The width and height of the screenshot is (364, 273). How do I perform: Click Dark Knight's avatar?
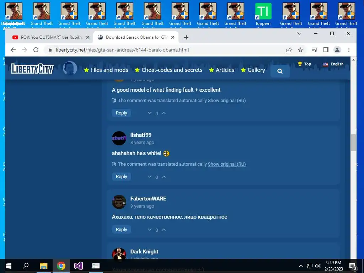(x=119, y=253)
